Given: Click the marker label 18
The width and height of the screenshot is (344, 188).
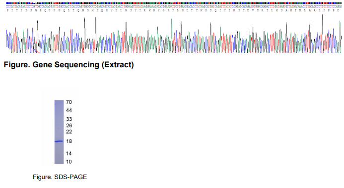Looking at the screenshot, I should click(69, 141).
